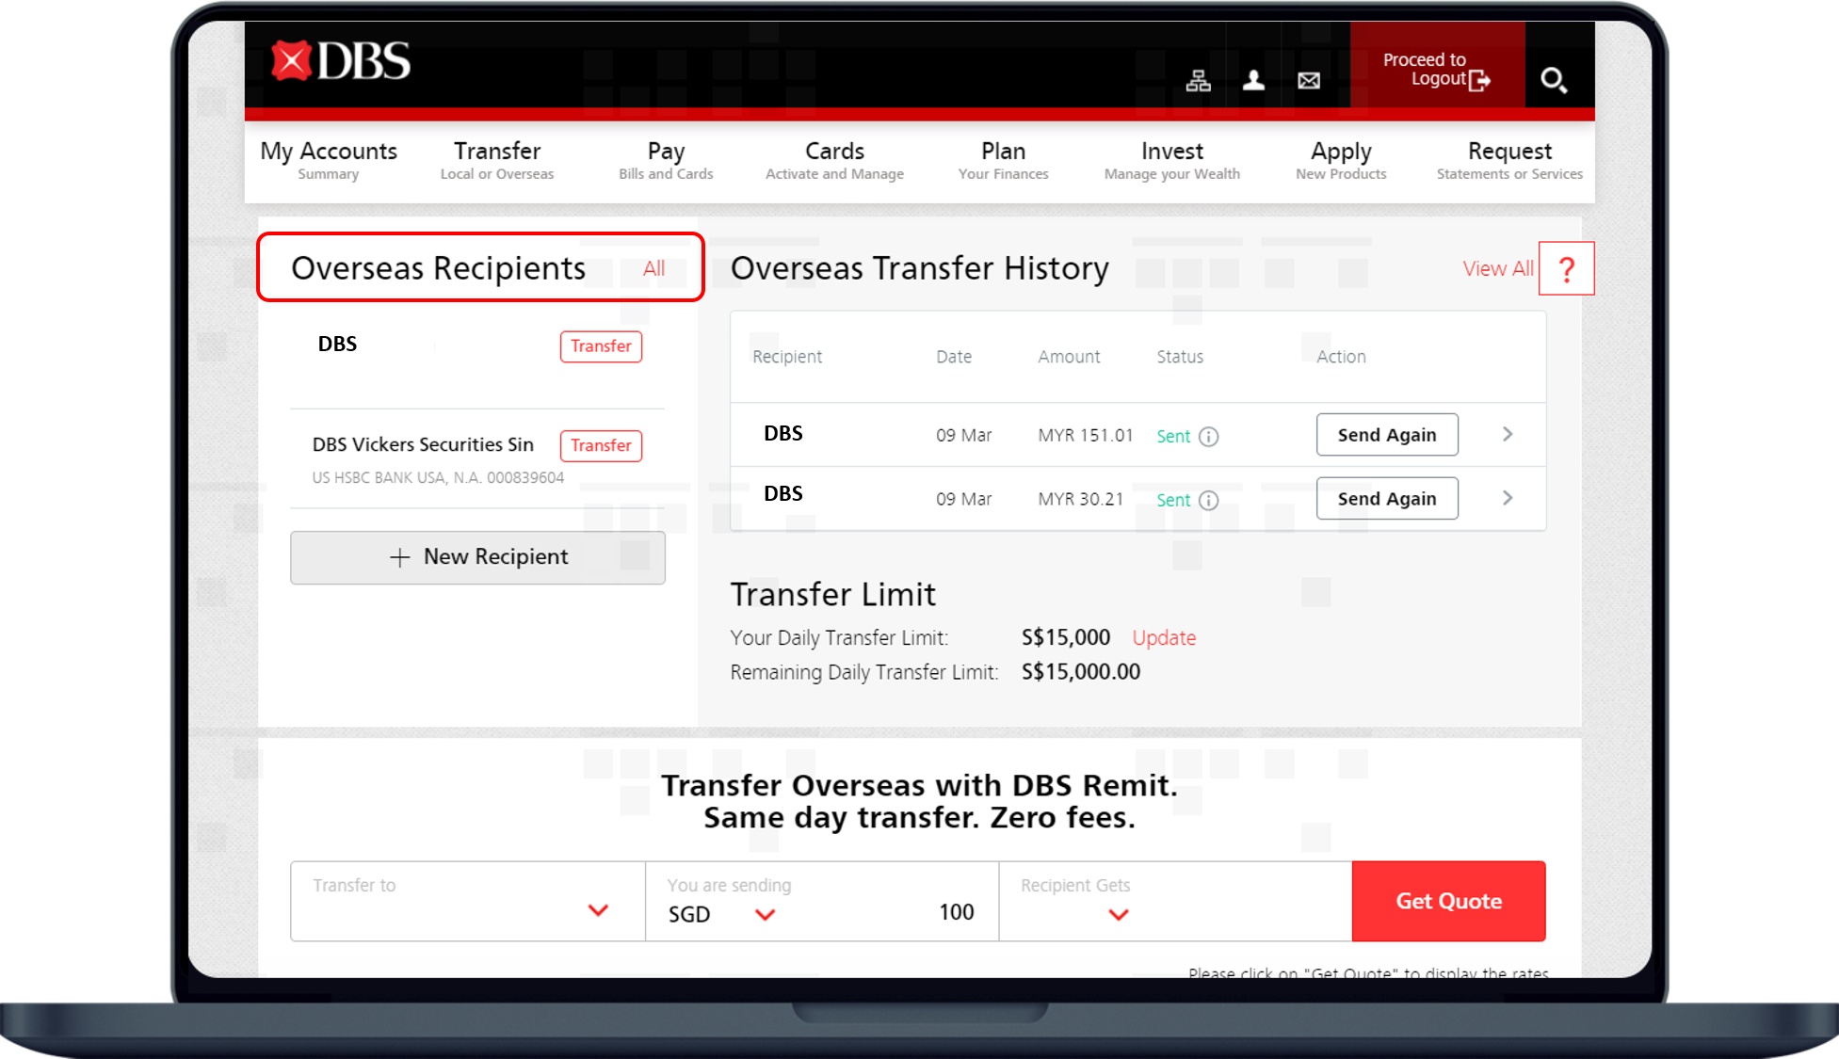1839x1059 pixels.
Task: Click All link beside Overseas Recipients
Action: tap(653, 268)
